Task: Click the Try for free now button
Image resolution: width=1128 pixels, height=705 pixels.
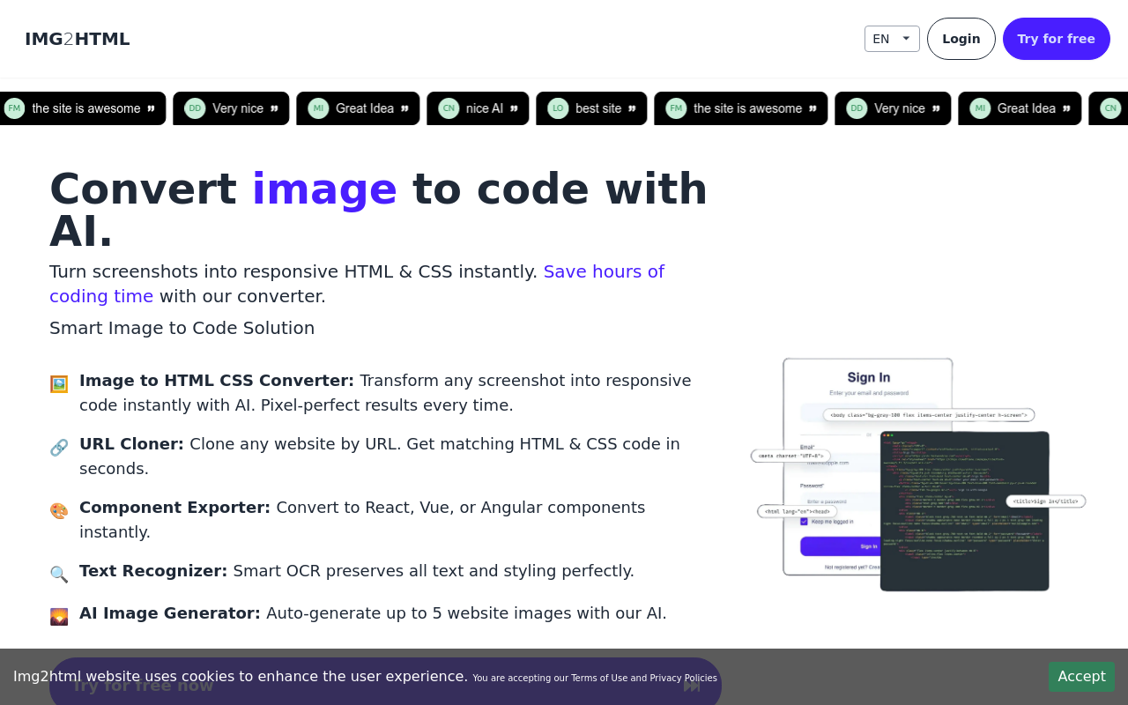Action: pos(385,686)
